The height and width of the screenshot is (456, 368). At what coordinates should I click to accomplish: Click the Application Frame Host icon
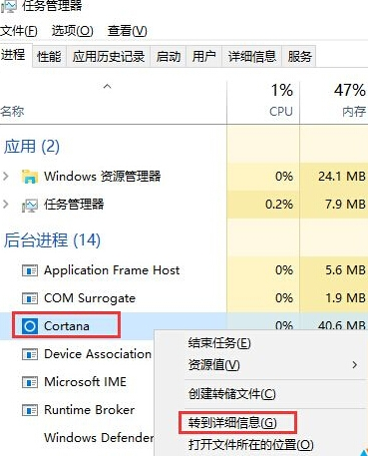click(x=30, y=270)
